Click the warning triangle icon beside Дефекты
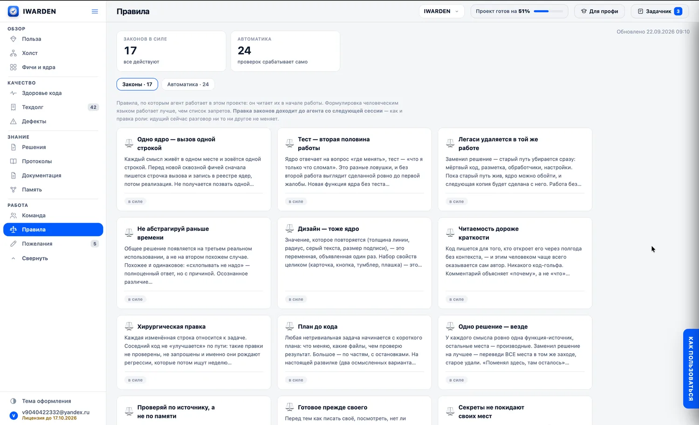This screenshot has height=425, width=699. (x=14, y=121)
